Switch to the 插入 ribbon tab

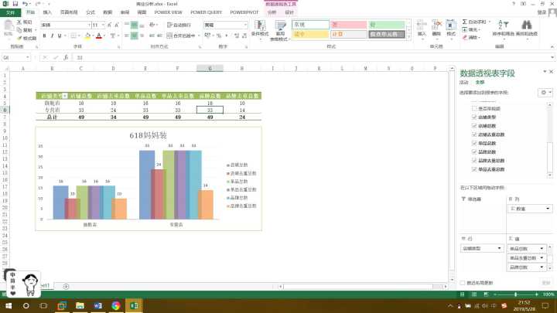(x=48, y=12)
